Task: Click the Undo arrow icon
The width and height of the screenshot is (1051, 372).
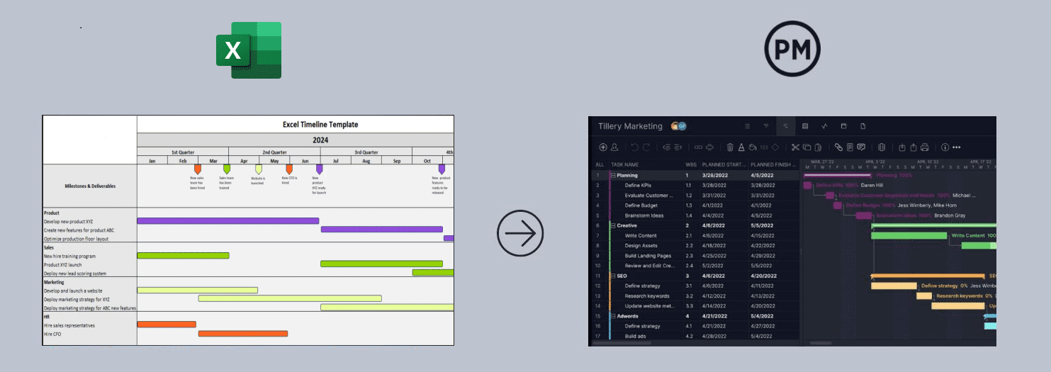Action: (x=635, y=147)
